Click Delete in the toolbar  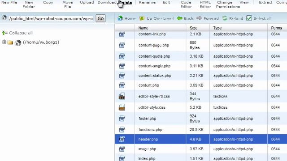[x=126, y=3]
